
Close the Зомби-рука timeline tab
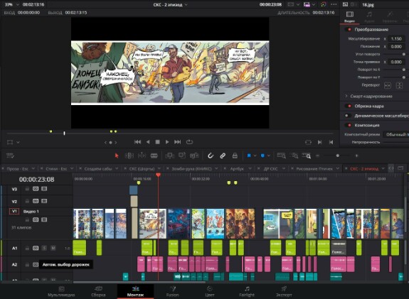pyautogui.click(x=167, y=169)
